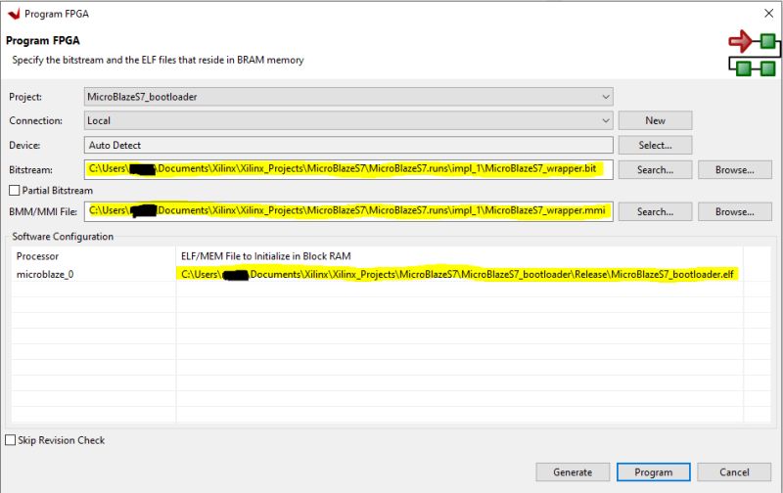Click the New connection button
Image resolution: width=783 pixels, height=493 pixels.
tap(655, 120)
